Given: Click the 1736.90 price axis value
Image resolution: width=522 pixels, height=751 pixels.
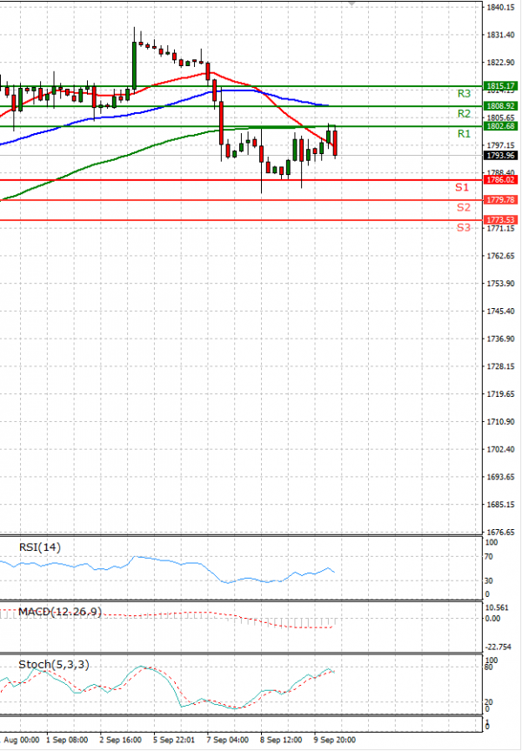Looking at the screenshot, I should 500,339.
